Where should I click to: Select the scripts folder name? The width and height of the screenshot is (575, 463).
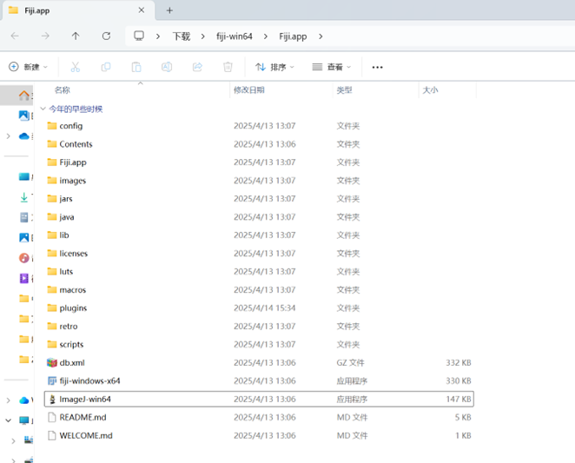[x=71, y=345]
